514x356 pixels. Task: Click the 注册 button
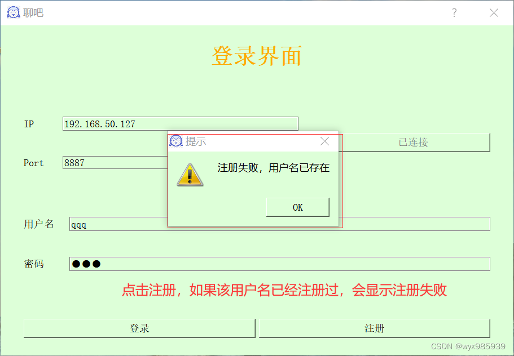(x=374, y=328)
